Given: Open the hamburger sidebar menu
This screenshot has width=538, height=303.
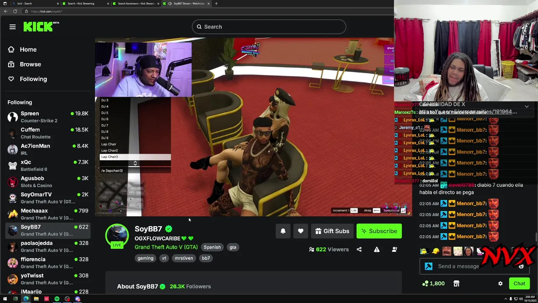Looking at the screenshot, I should coord(13,27).
